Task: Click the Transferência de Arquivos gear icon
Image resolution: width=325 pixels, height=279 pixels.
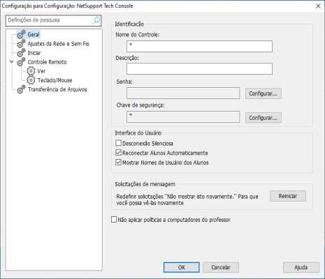Action: (x=21, y=89)
